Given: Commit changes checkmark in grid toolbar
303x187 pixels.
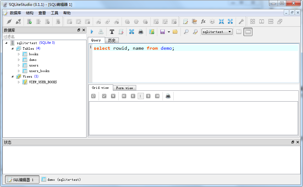Looking at the screenshot, I should tap(104, 96).
